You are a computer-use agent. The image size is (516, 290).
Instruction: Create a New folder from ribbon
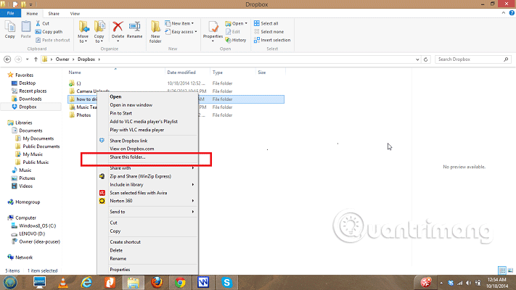coord(155,32)
